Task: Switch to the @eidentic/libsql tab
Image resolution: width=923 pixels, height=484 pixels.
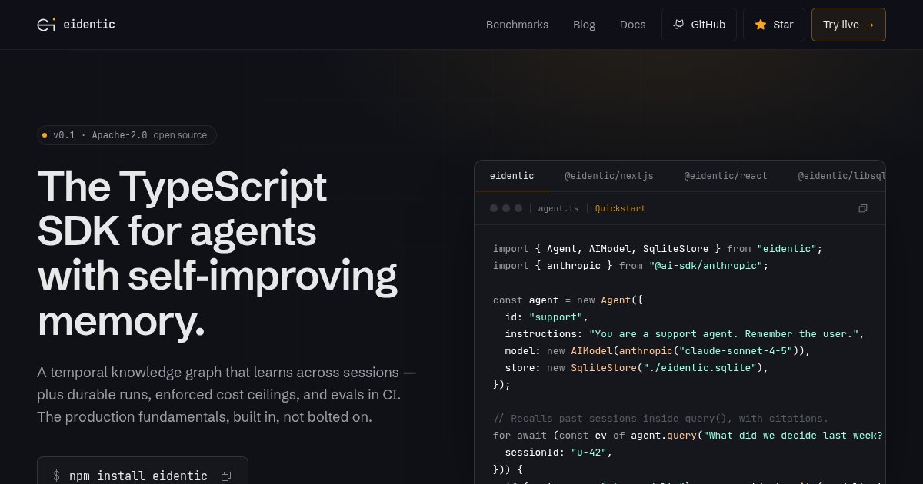Action: [x=841, y=176]
